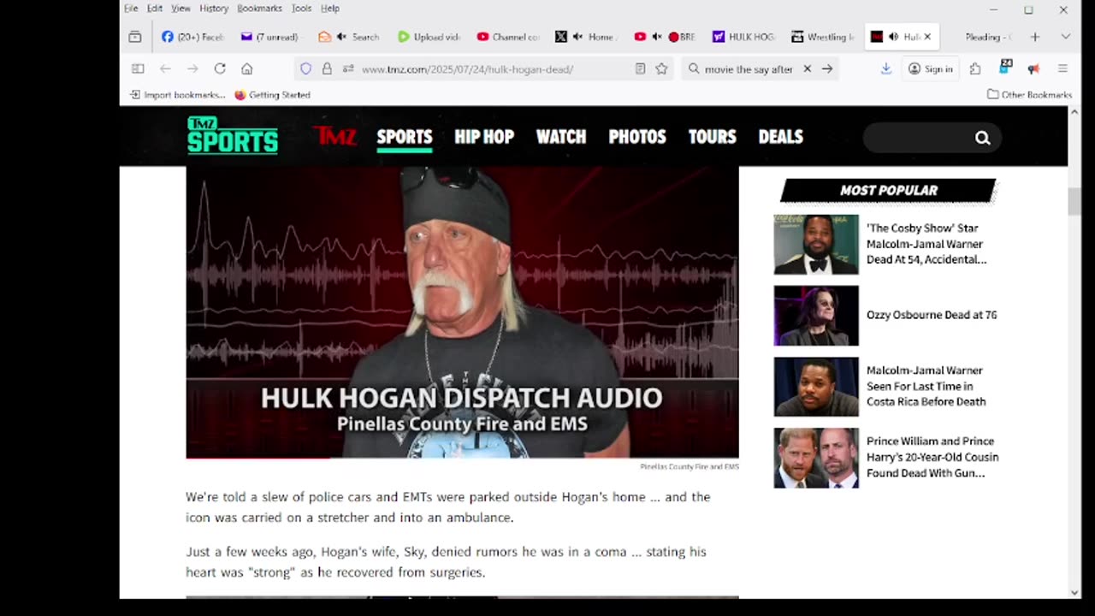Switch to the Wrestling tab
The height and width of the screenshot is (616, 1095).
pyautogui.click(x=822, y=37)
